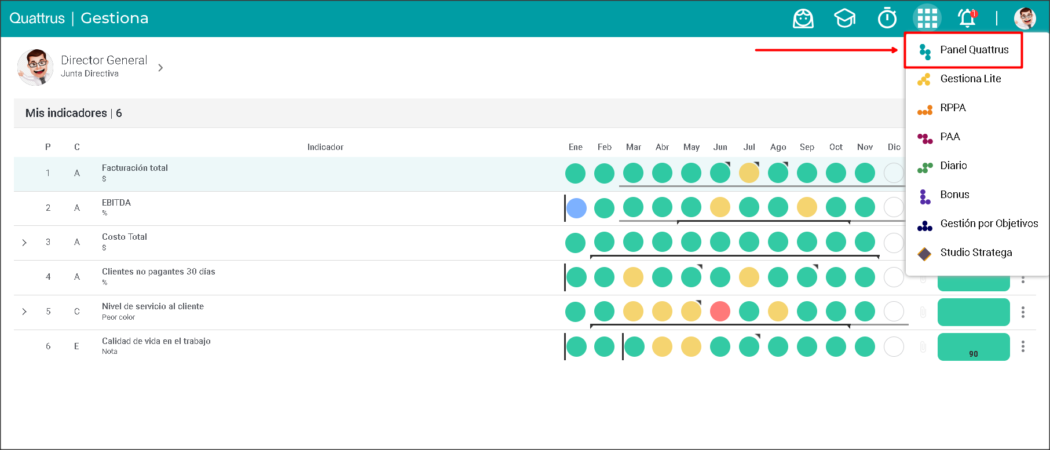Expand the Nivel de servicio al cliente row
The height and width of the screenshot is (450, 1050).
click(24, 312)
